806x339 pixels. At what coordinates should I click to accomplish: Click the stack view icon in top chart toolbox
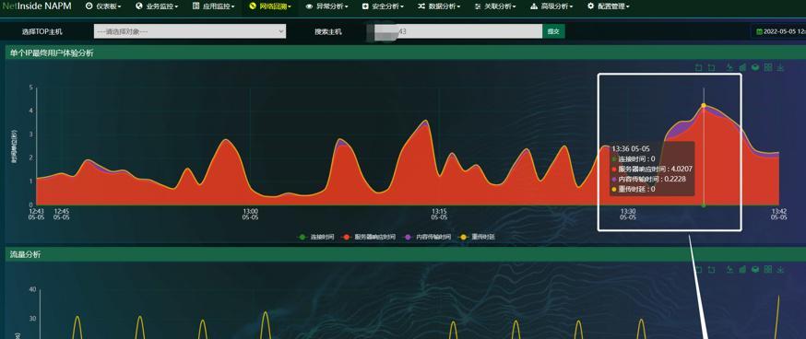pos(755,67)
